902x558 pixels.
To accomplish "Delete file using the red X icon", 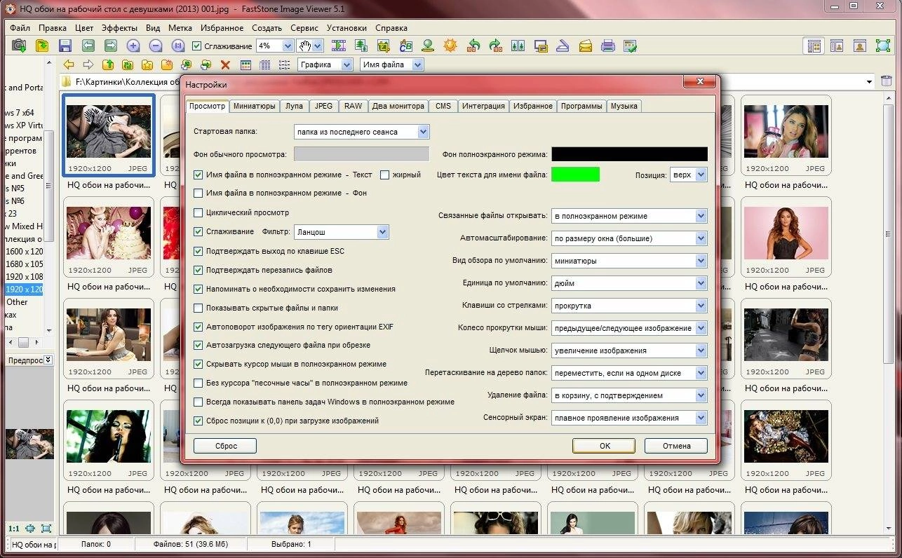I will click(x=225, y=64).
